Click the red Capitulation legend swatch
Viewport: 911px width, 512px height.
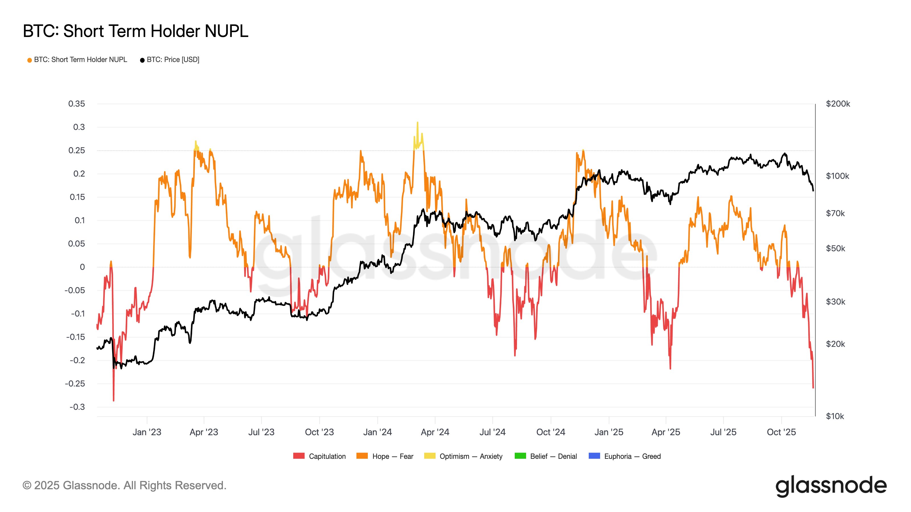[x=299, y=456]
